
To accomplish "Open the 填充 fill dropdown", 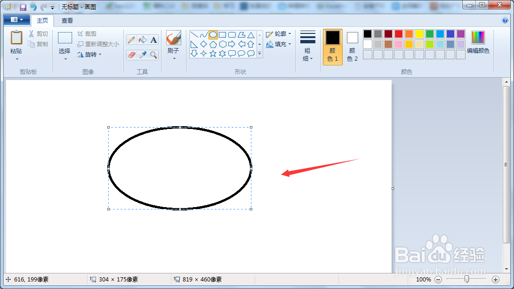I will pos(279,44).
